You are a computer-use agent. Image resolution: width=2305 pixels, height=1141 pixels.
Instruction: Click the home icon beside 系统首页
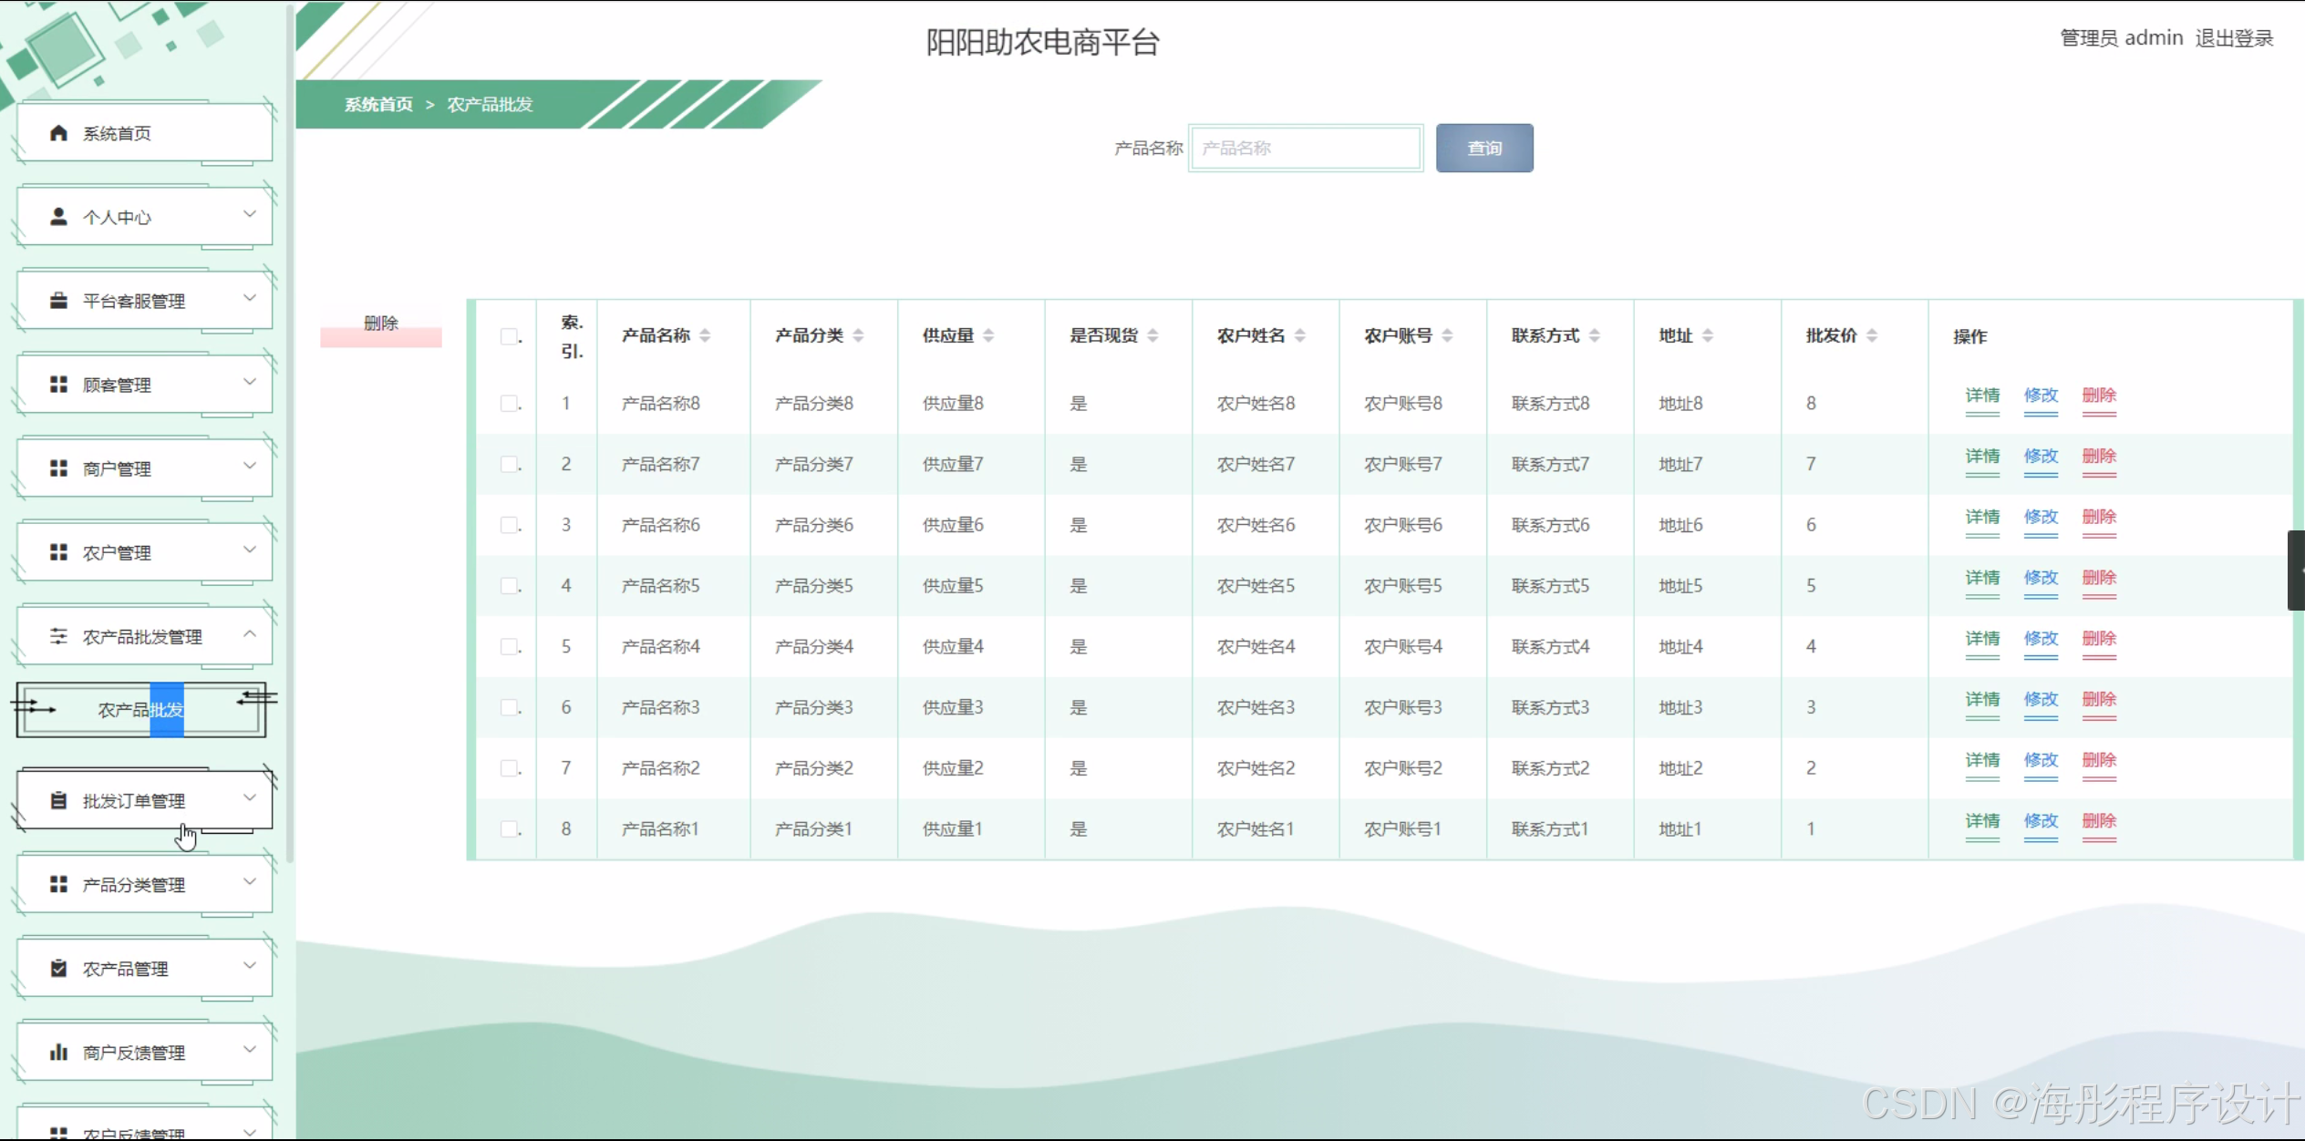pyautogui.click(x=58, y=133)
